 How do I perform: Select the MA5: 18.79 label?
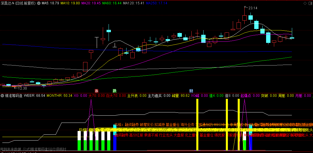50,3
